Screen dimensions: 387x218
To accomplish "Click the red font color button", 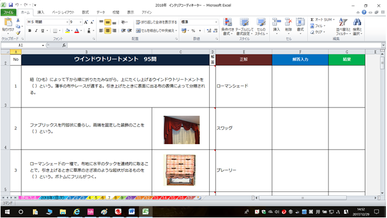I will pos(76,31).
